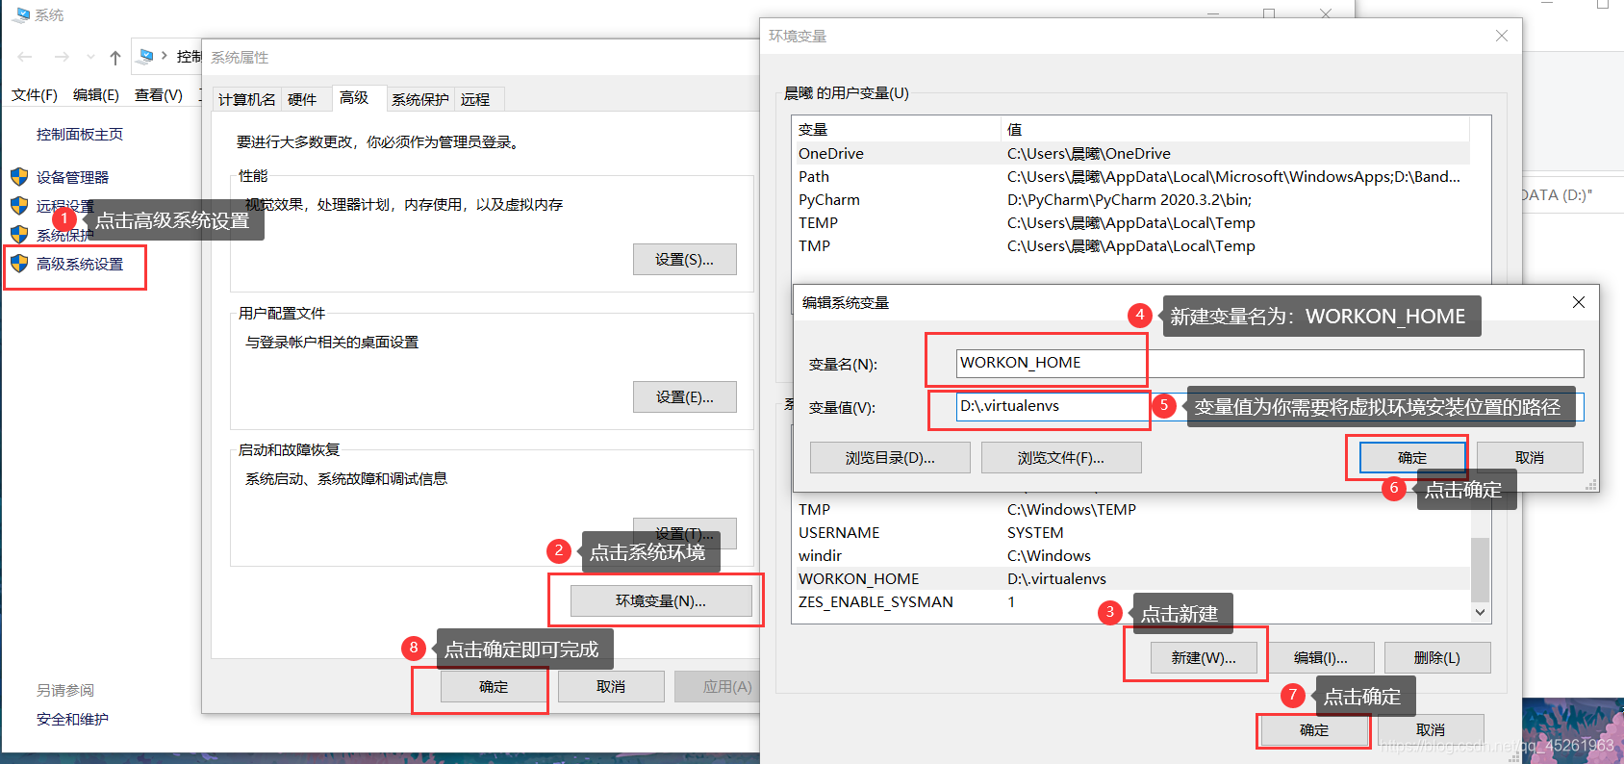This screenshot has width=1624, height=764.
Task: Close the Edit System Variable dialog
Action: click(x=1579, y=302)
